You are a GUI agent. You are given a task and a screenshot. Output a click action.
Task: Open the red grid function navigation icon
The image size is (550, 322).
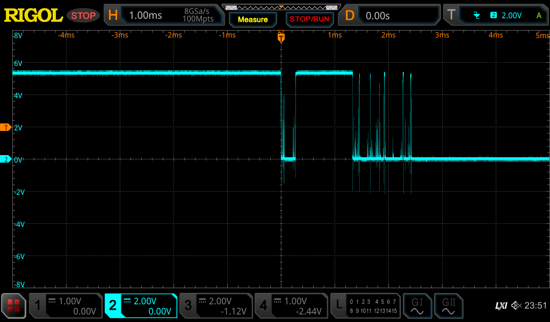13,306
